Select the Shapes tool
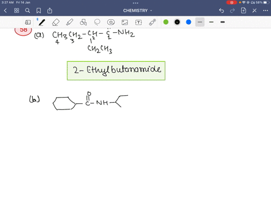 tap(84, 23)
